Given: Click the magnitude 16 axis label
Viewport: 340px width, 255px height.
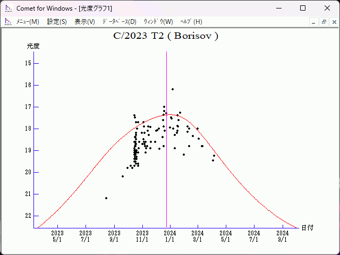Looking at the screenshot, I should click(28, 85).
